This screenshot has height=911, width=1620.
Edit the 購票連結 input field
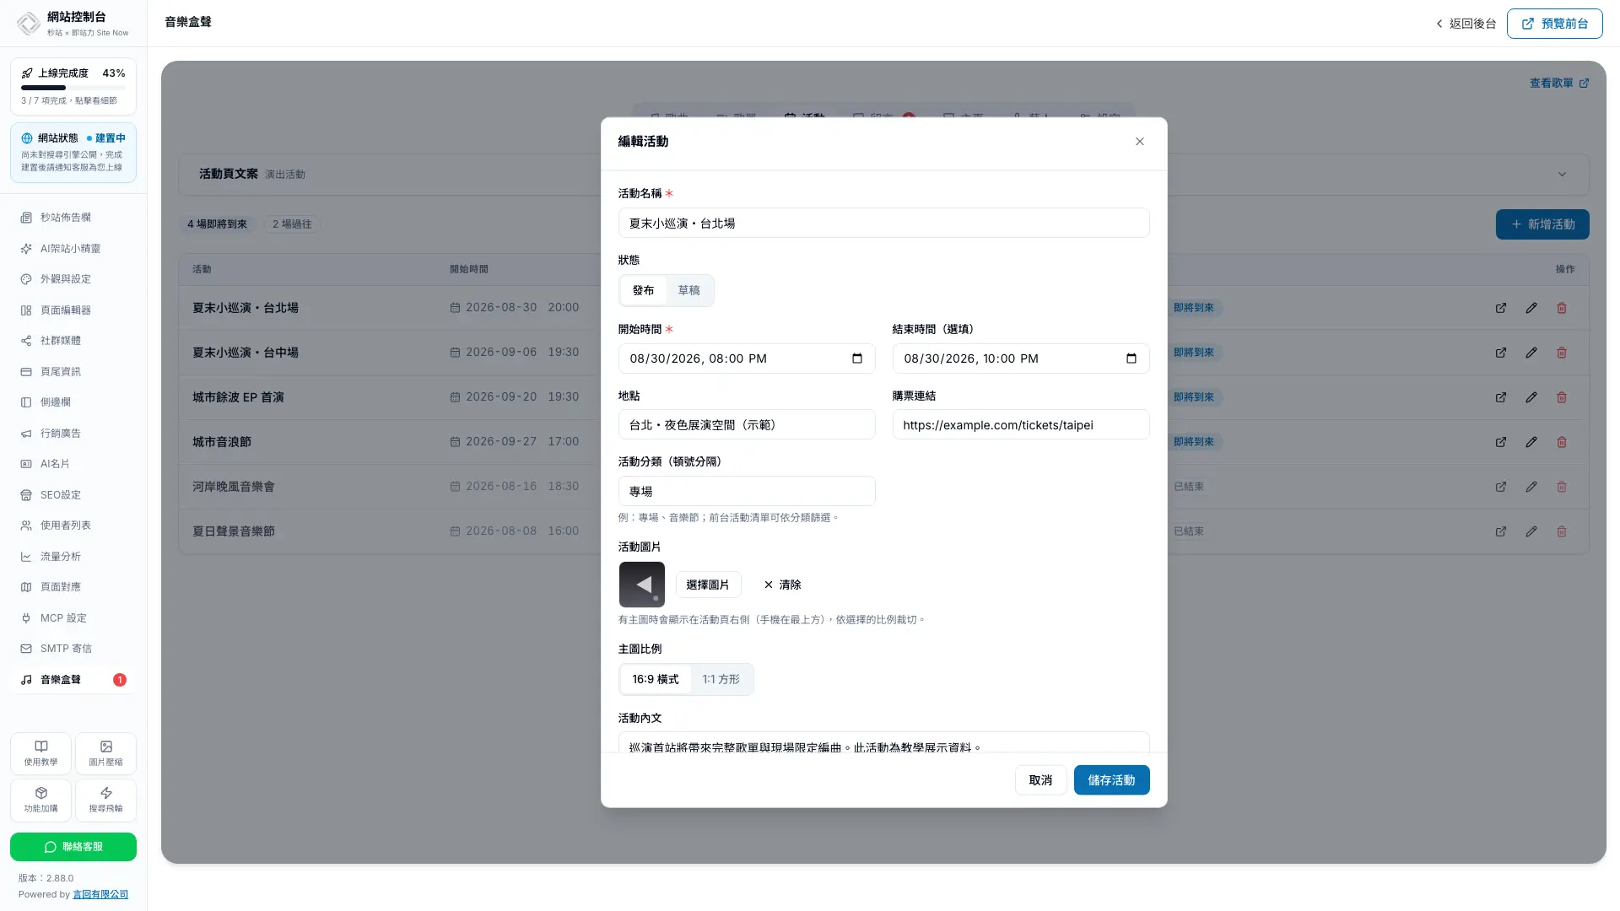tap(1020, 424)
